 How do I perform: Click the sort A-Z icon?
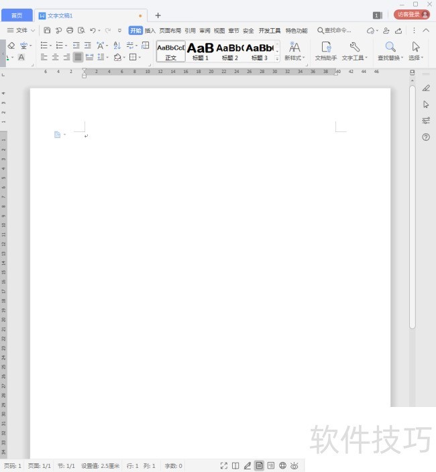click(117, 46)
